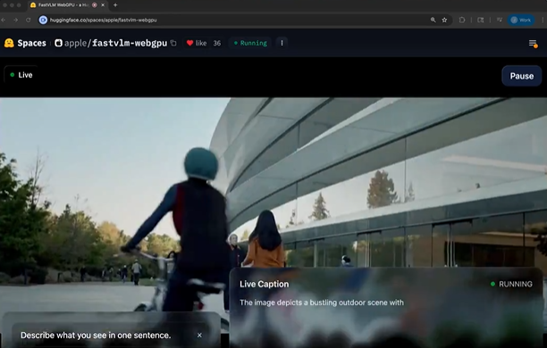Image resolution: width=547 pixels, height=348 pixels.
Task: Go to the Spaces link
Action: pos(32,43)
